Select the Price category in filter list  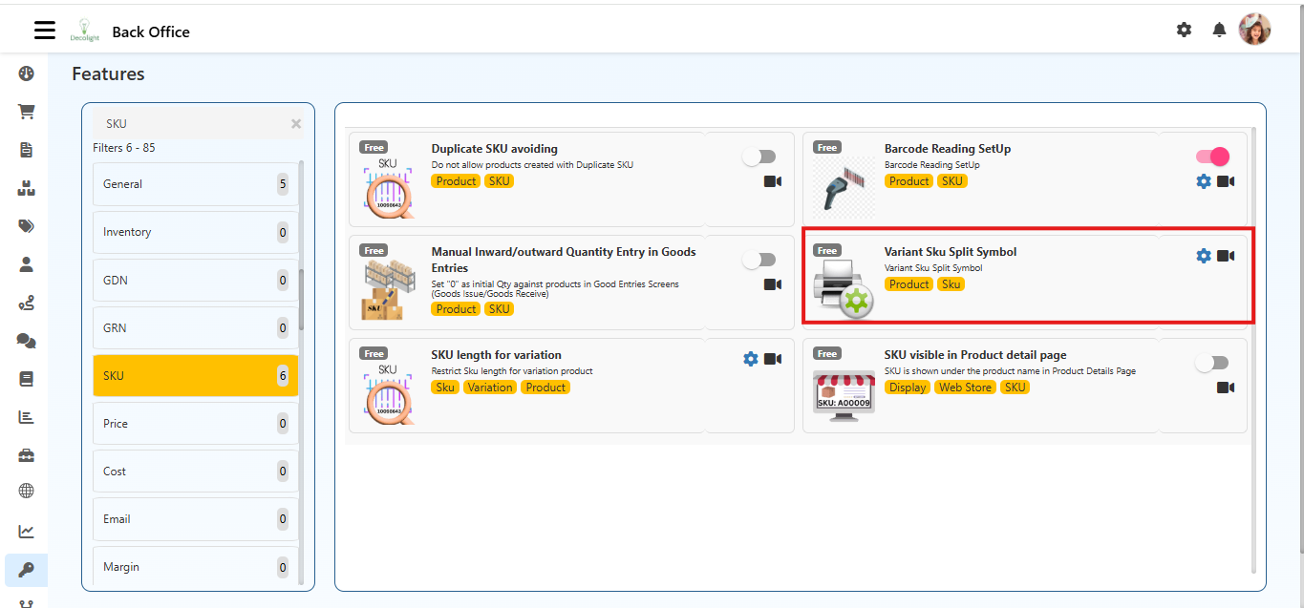(195, 423)
